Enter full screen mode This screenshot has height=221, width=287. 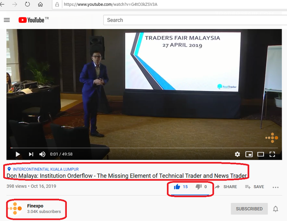[272, 154]
